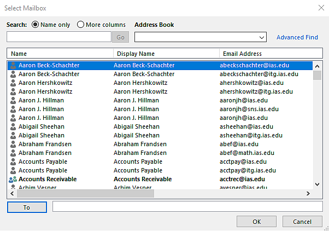The width and height of the screenshot is (329, 231).
Task: Click the Cancel button
Action: click(x=302, y=222)
